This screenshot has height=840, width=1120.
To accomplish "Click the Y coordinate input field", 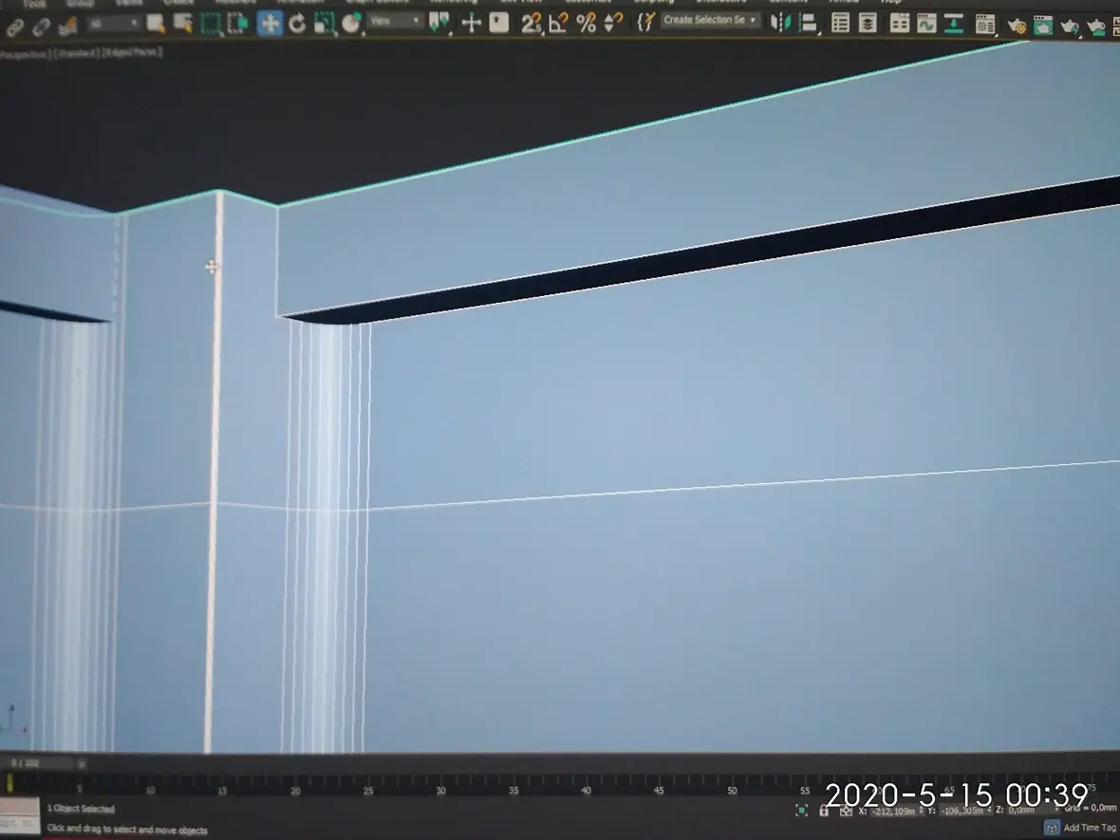I will tap(962, 811).
